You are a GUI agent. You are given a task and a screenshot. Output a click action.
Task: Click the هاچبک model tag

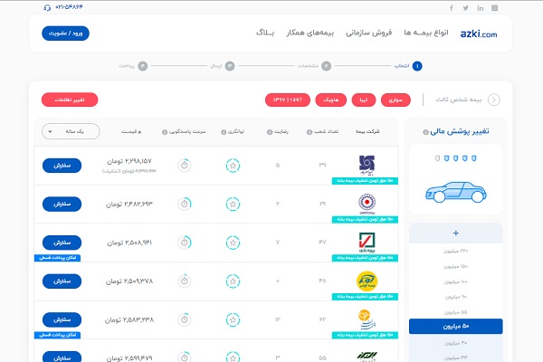(330, 100)
